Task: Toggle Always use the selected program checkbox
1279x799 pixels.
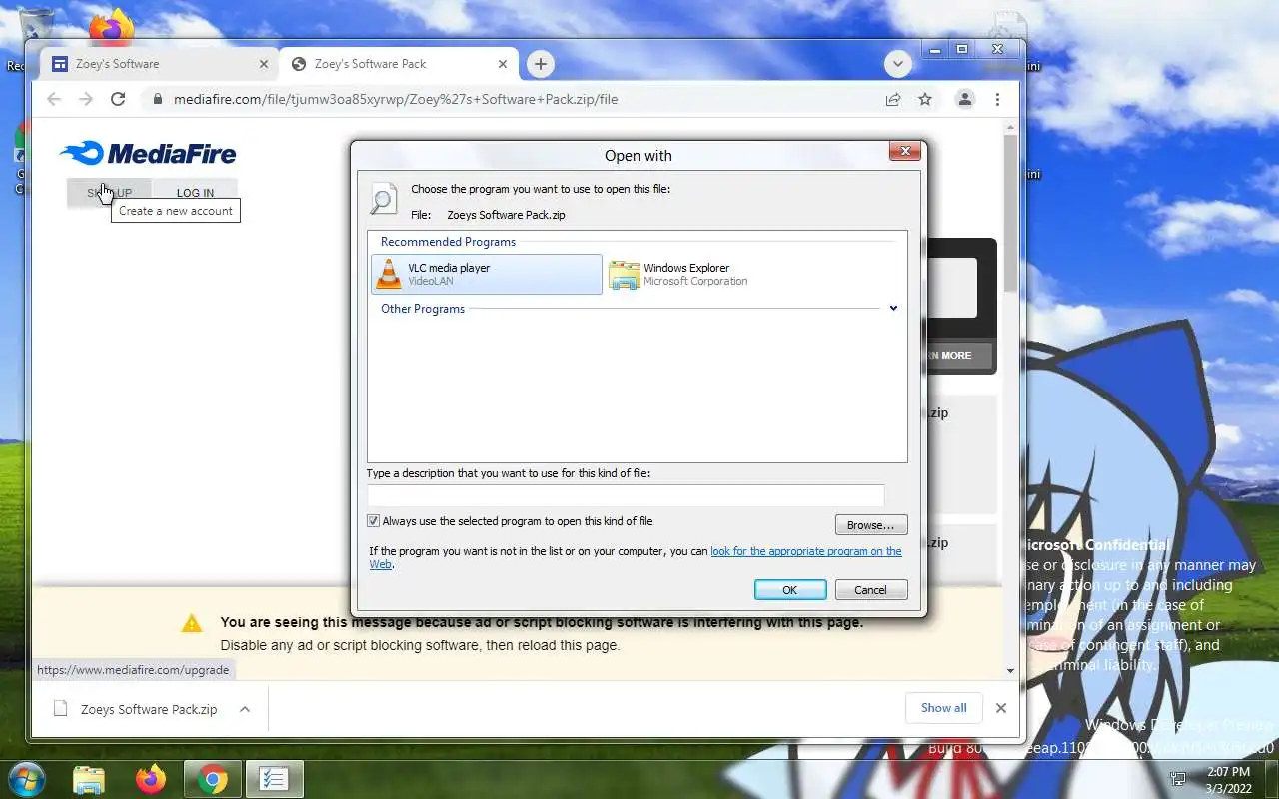Action: tap(373, 521)
